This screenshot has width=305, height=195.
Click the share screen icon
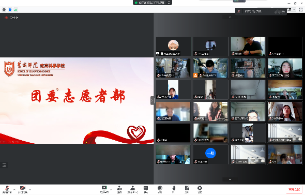pos(104,189)
